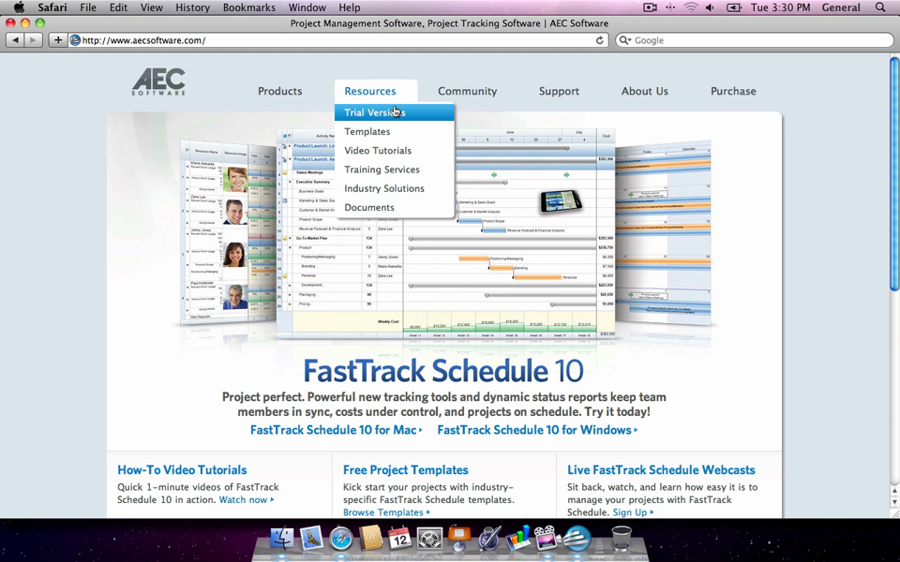Click the Resources navigation tab
Screen dimensions: 900x562
tap(370, 91)
